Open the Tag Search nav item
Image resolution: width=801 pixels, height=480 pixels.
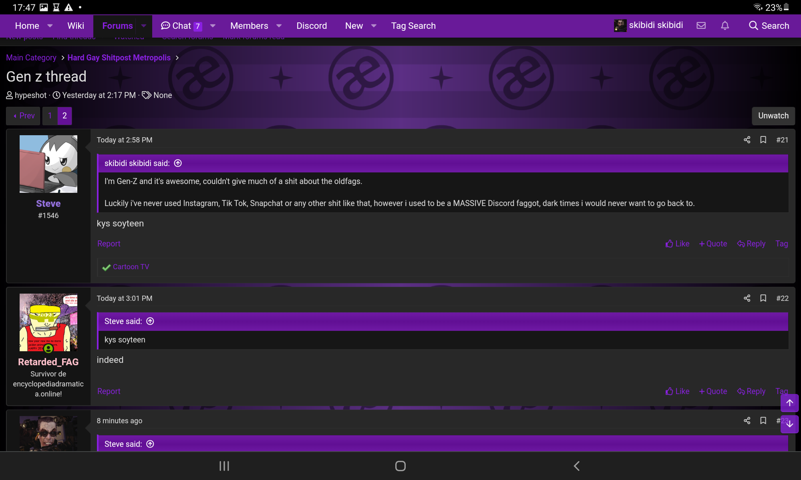coord(413,26)
